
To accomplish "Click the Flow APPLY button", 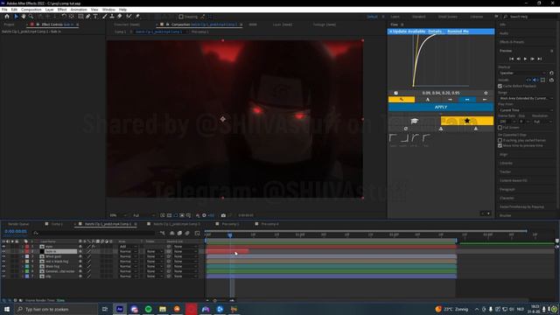I will (441, 107).
